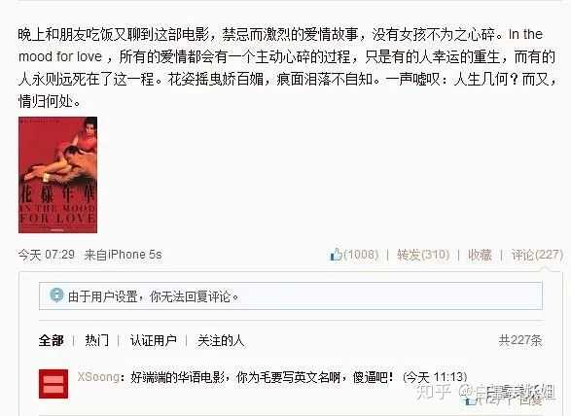Switch to the 热门 comments tab
Screen dimensions: 571x416
(97, 340)
